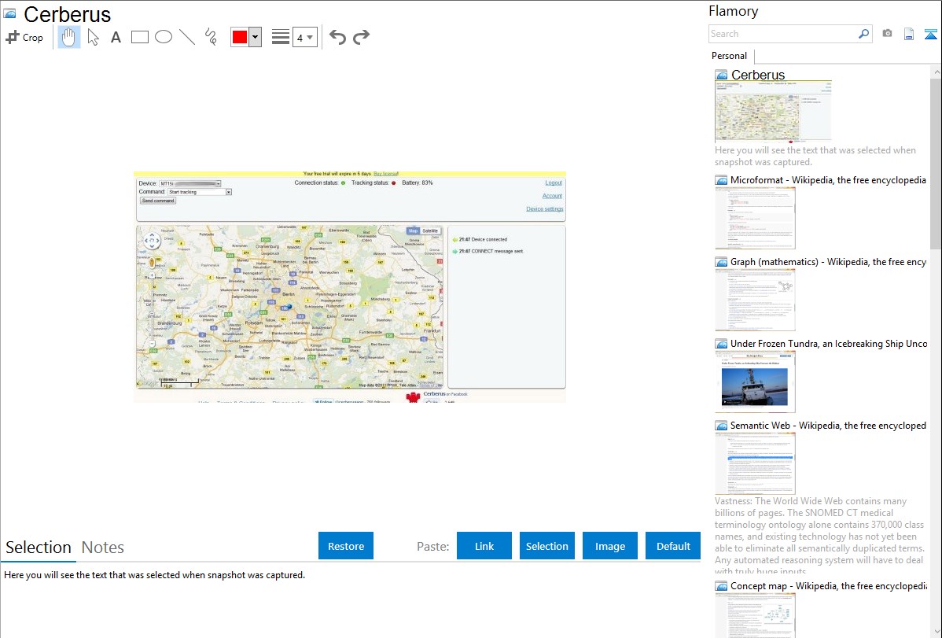Open the Semantic Web snapshot thumbnail
This screenshot has height=638, width=942.
pyautogui.click(x=755, y=463)
